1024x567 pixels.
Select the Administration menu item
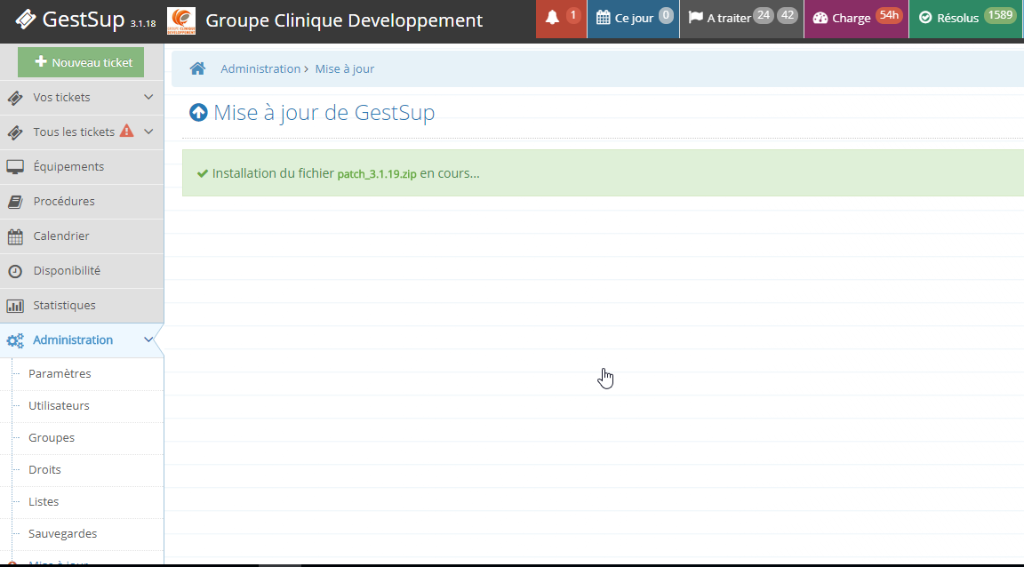tap(82, 339)
